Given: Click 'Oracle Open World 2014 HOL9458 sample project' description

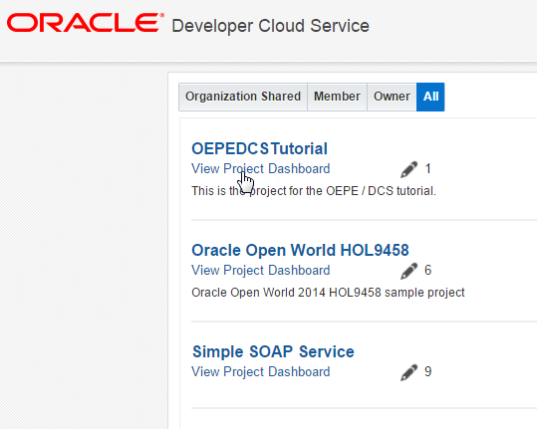Looking at the screenshot, I should pyautogui.click(x=328, y=293).
